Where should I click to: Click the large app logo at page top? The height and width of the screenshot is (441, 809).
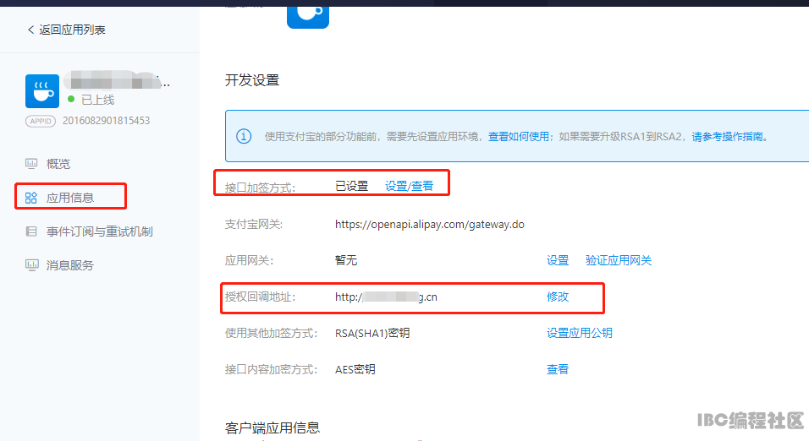308,17
